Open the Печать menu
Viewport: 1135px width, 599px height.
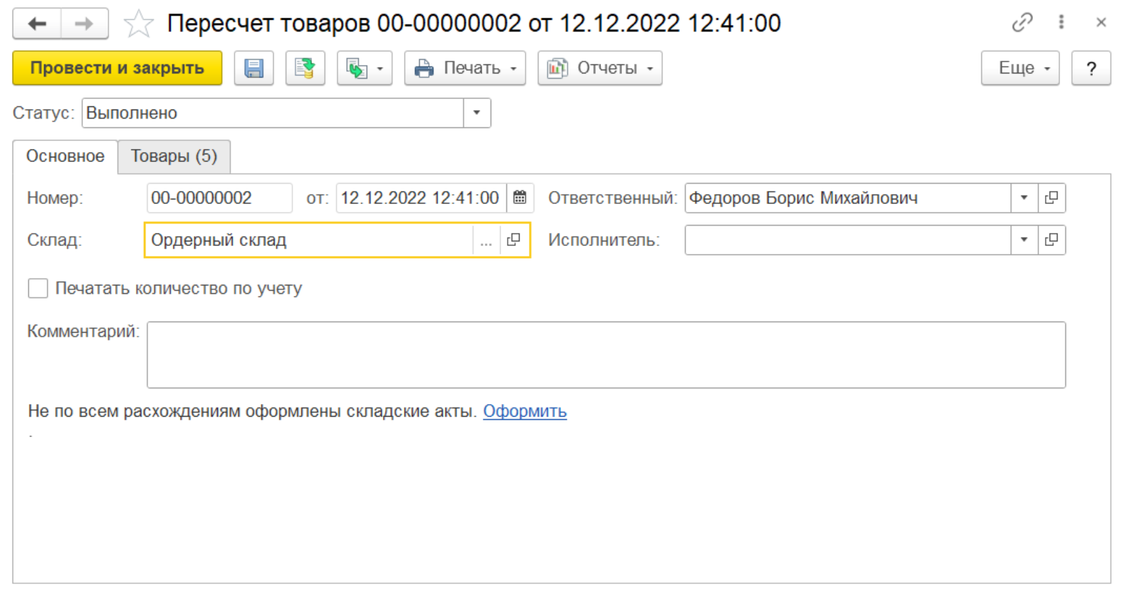click(465, 68)
